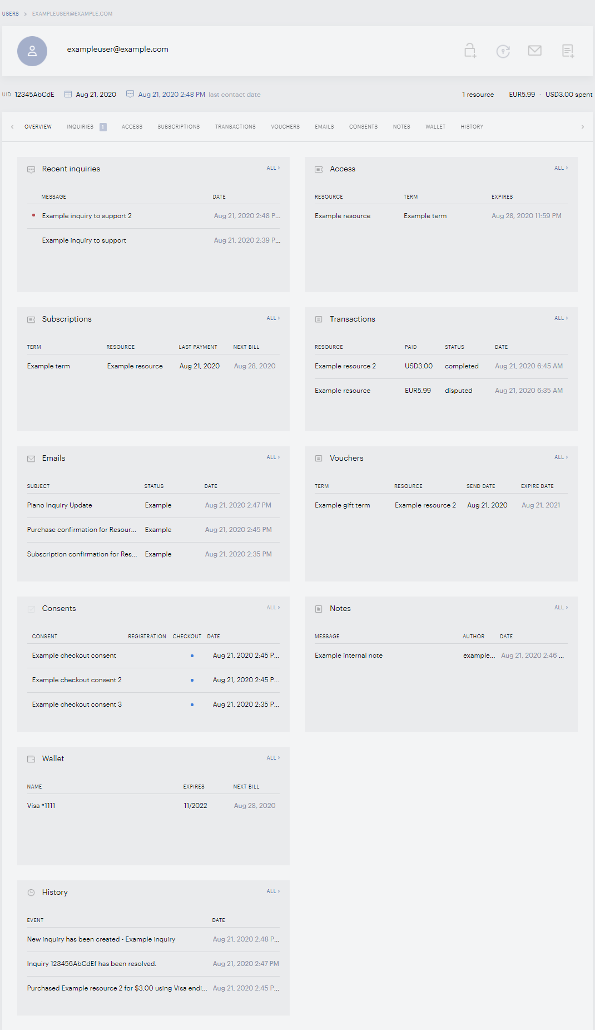Image resolution: width=595 pixels, height=1030 pixels.
Task: Select Example resource in Access panel
Action: [343, 216]
